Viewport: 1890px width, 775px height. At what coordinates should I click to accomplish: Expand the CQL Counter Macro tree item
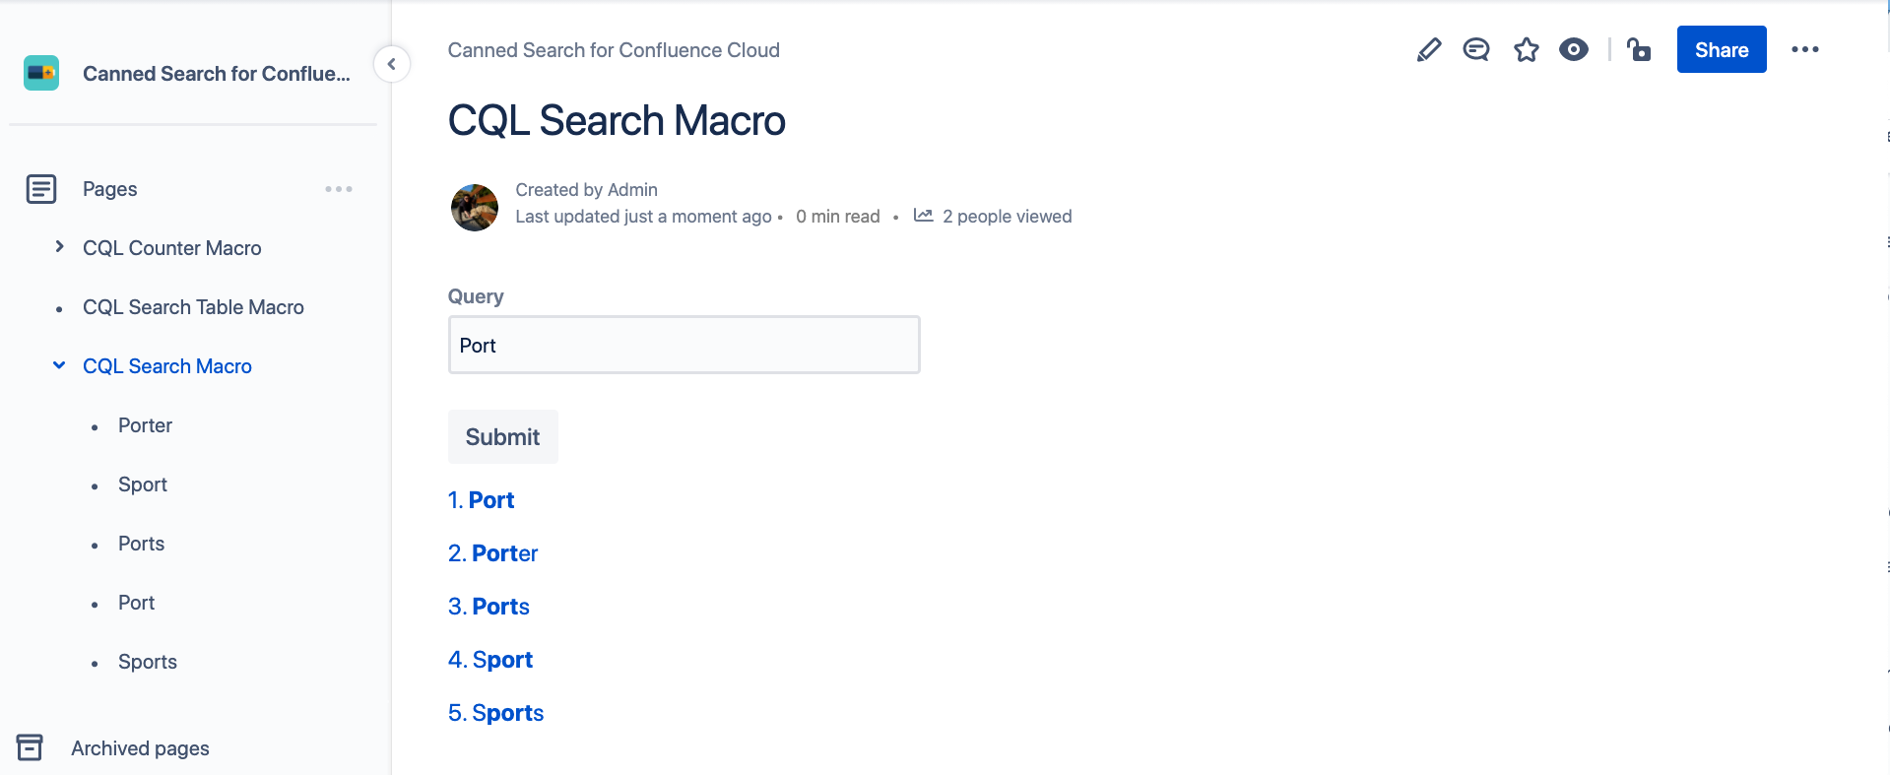59,247
